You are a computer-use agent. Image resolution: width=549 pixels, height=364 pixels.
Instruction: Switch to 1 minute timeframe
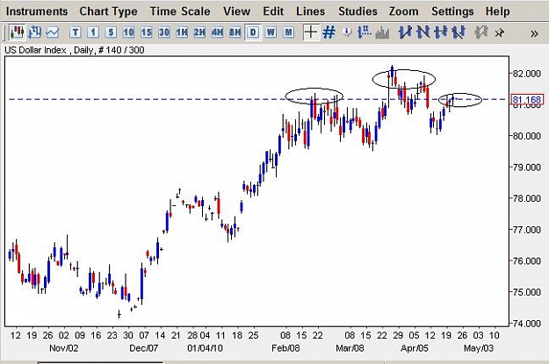pos(93,32)
